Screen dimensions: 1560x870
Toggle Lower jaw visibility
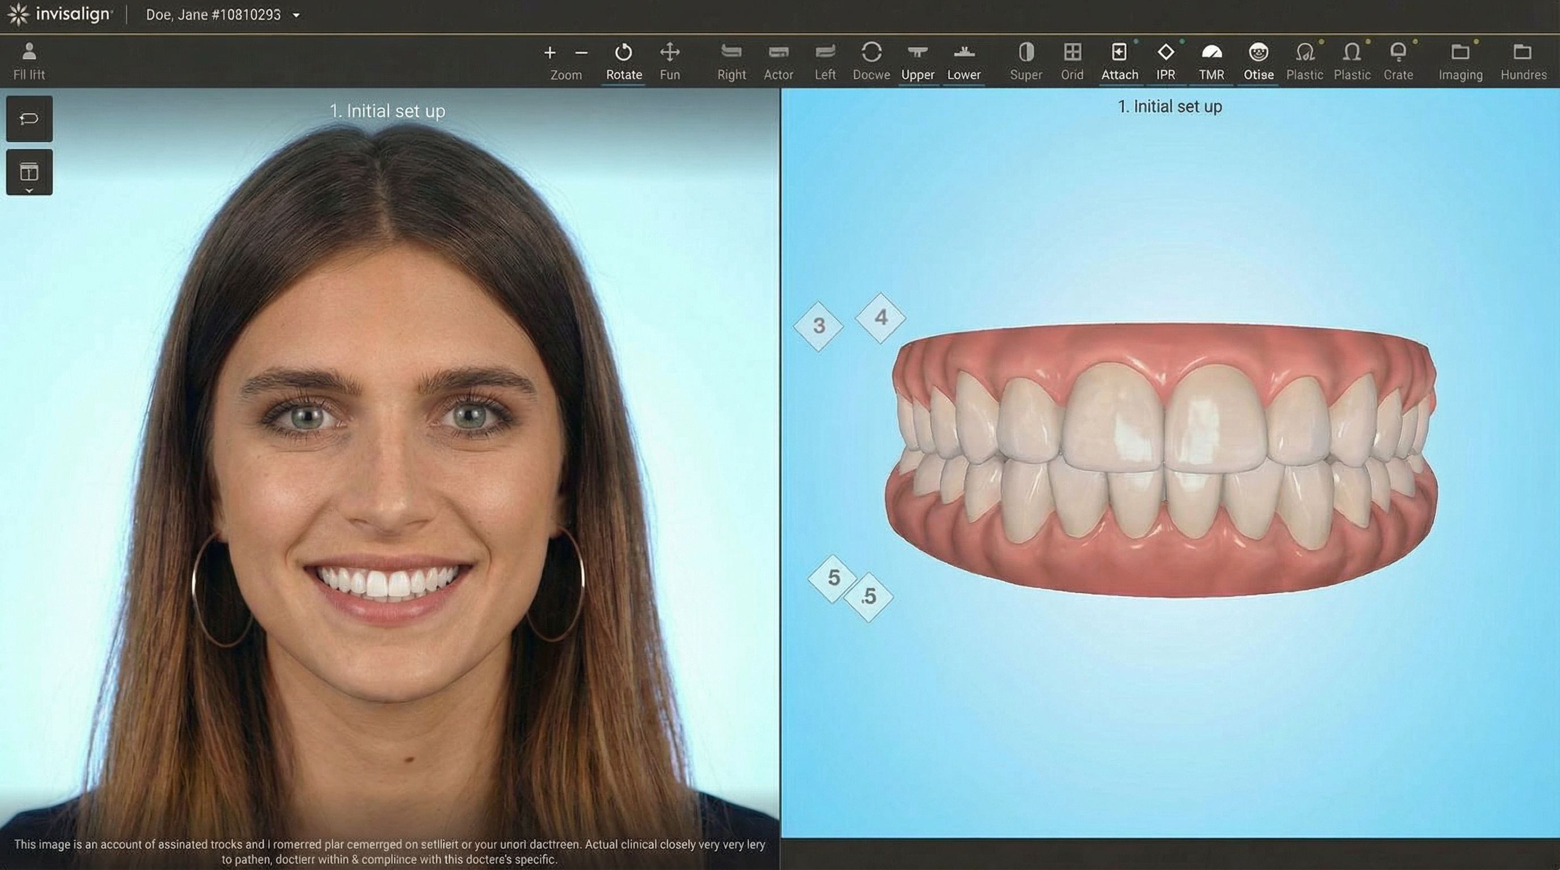(964, 53)
